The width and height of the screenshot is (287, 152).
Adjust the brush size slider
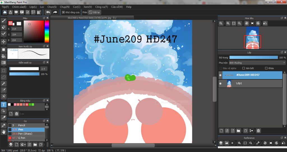[24, 69]
